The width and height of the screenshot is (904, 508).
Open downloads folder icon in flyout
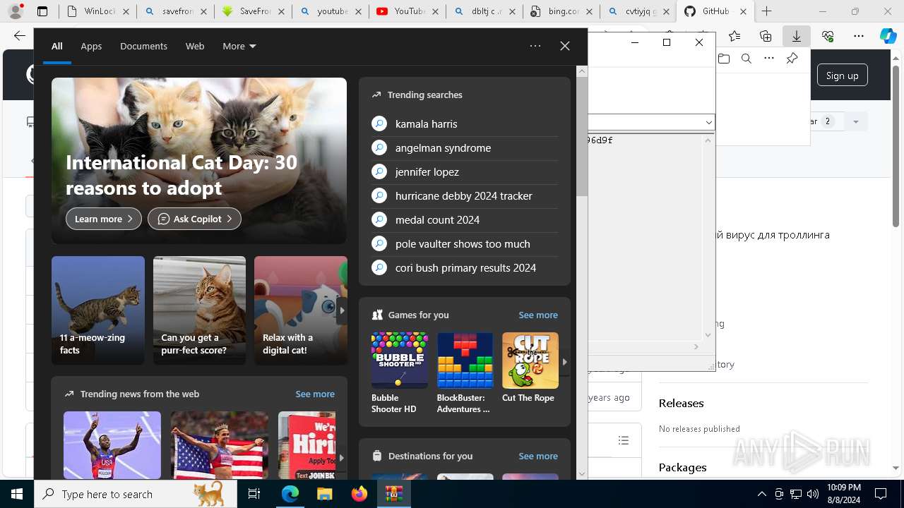[x=724, y=59]
